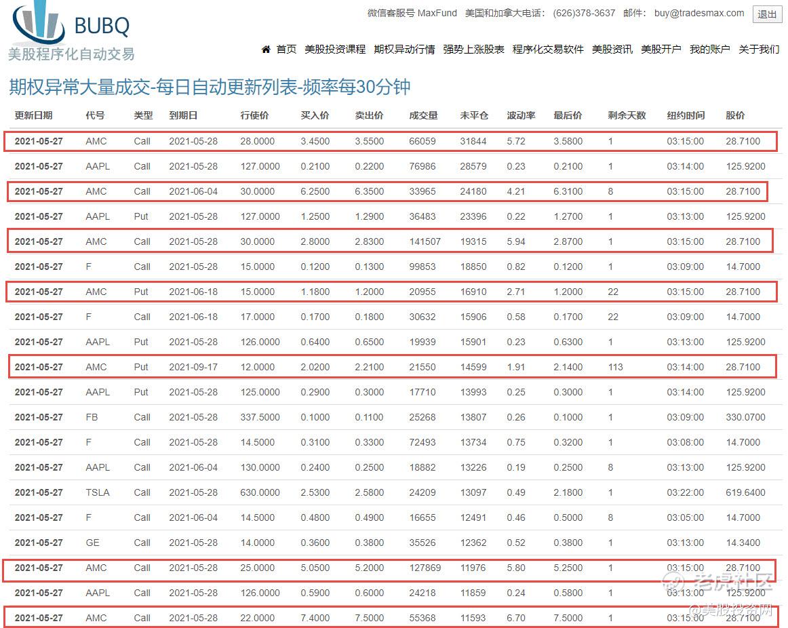Click 最后价 column header
The height and width of the screenshot is (628, 788).
(x=568, y=115)
